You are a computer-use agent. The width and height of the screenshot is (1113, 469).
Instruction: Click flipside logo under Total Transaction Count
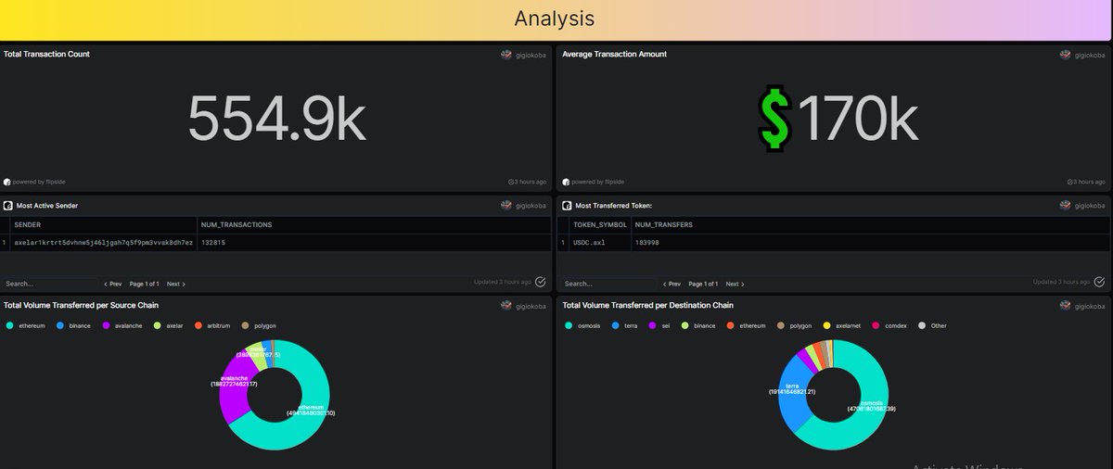pos(6,182)
